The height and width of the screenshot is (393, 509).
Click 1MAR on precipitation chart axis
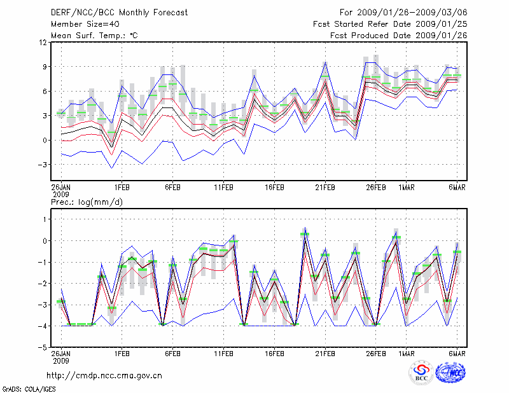point(407,353)
